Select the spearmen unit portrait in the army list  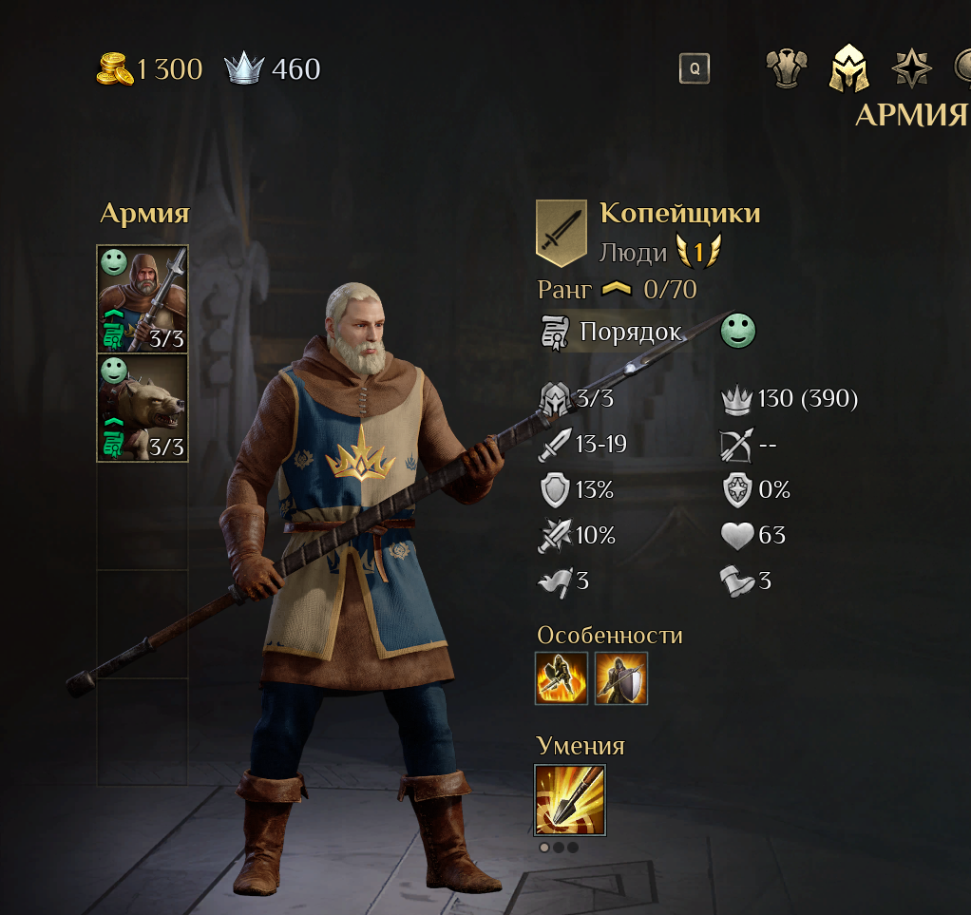click(143, 299)
